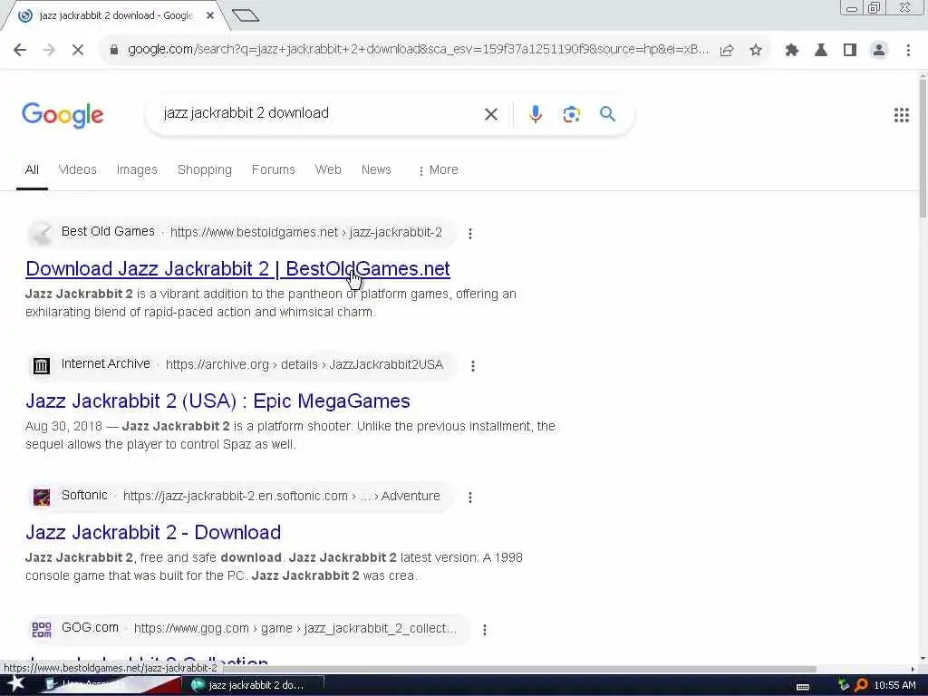Search by image with Google Lens

571,113
